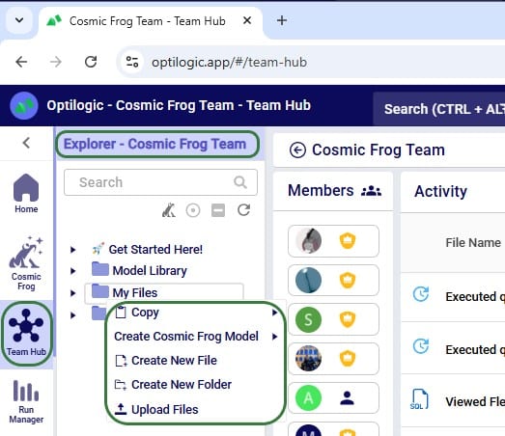Open the Copy submenu arrow

(275, 313)
